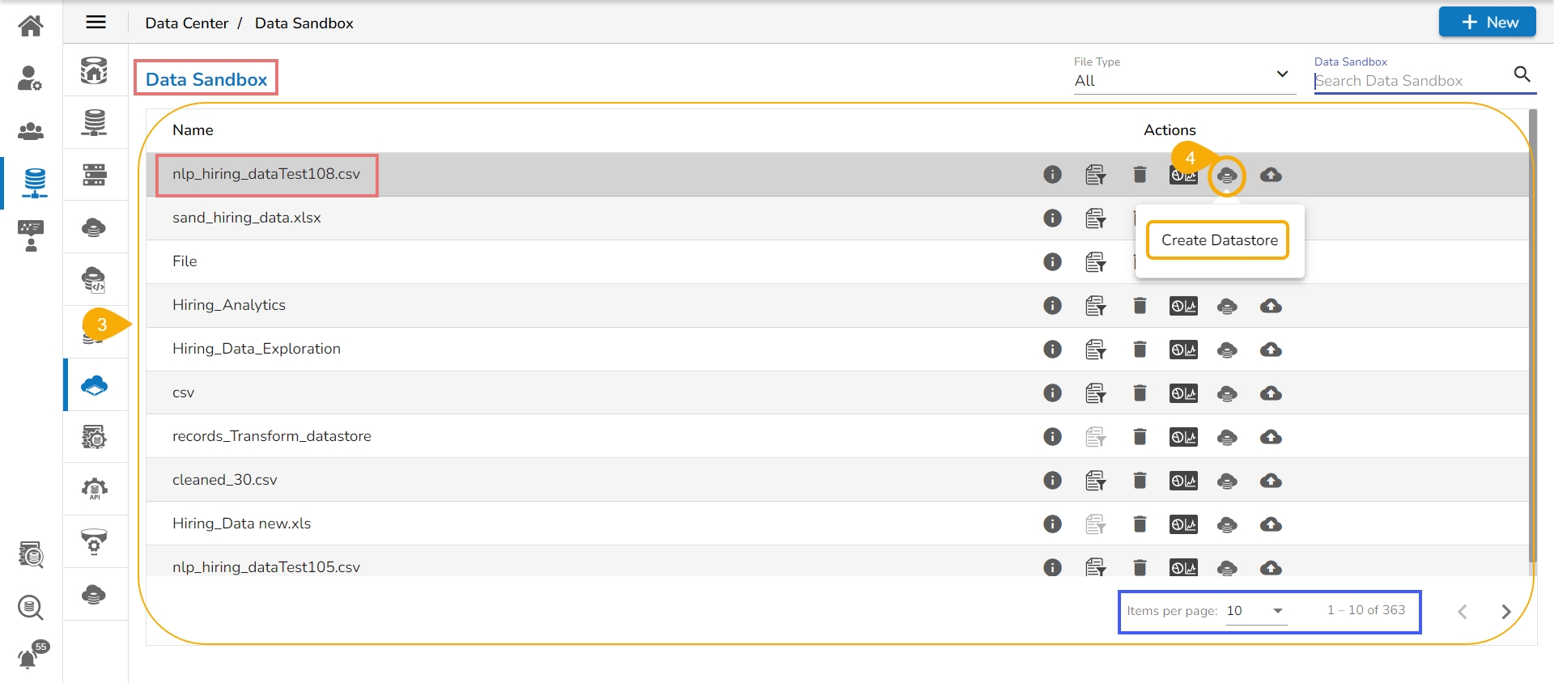Screen dimensions: 1554x683
Task: Focus the Search Data Sandbox input field
Action: pos(1410,81)
